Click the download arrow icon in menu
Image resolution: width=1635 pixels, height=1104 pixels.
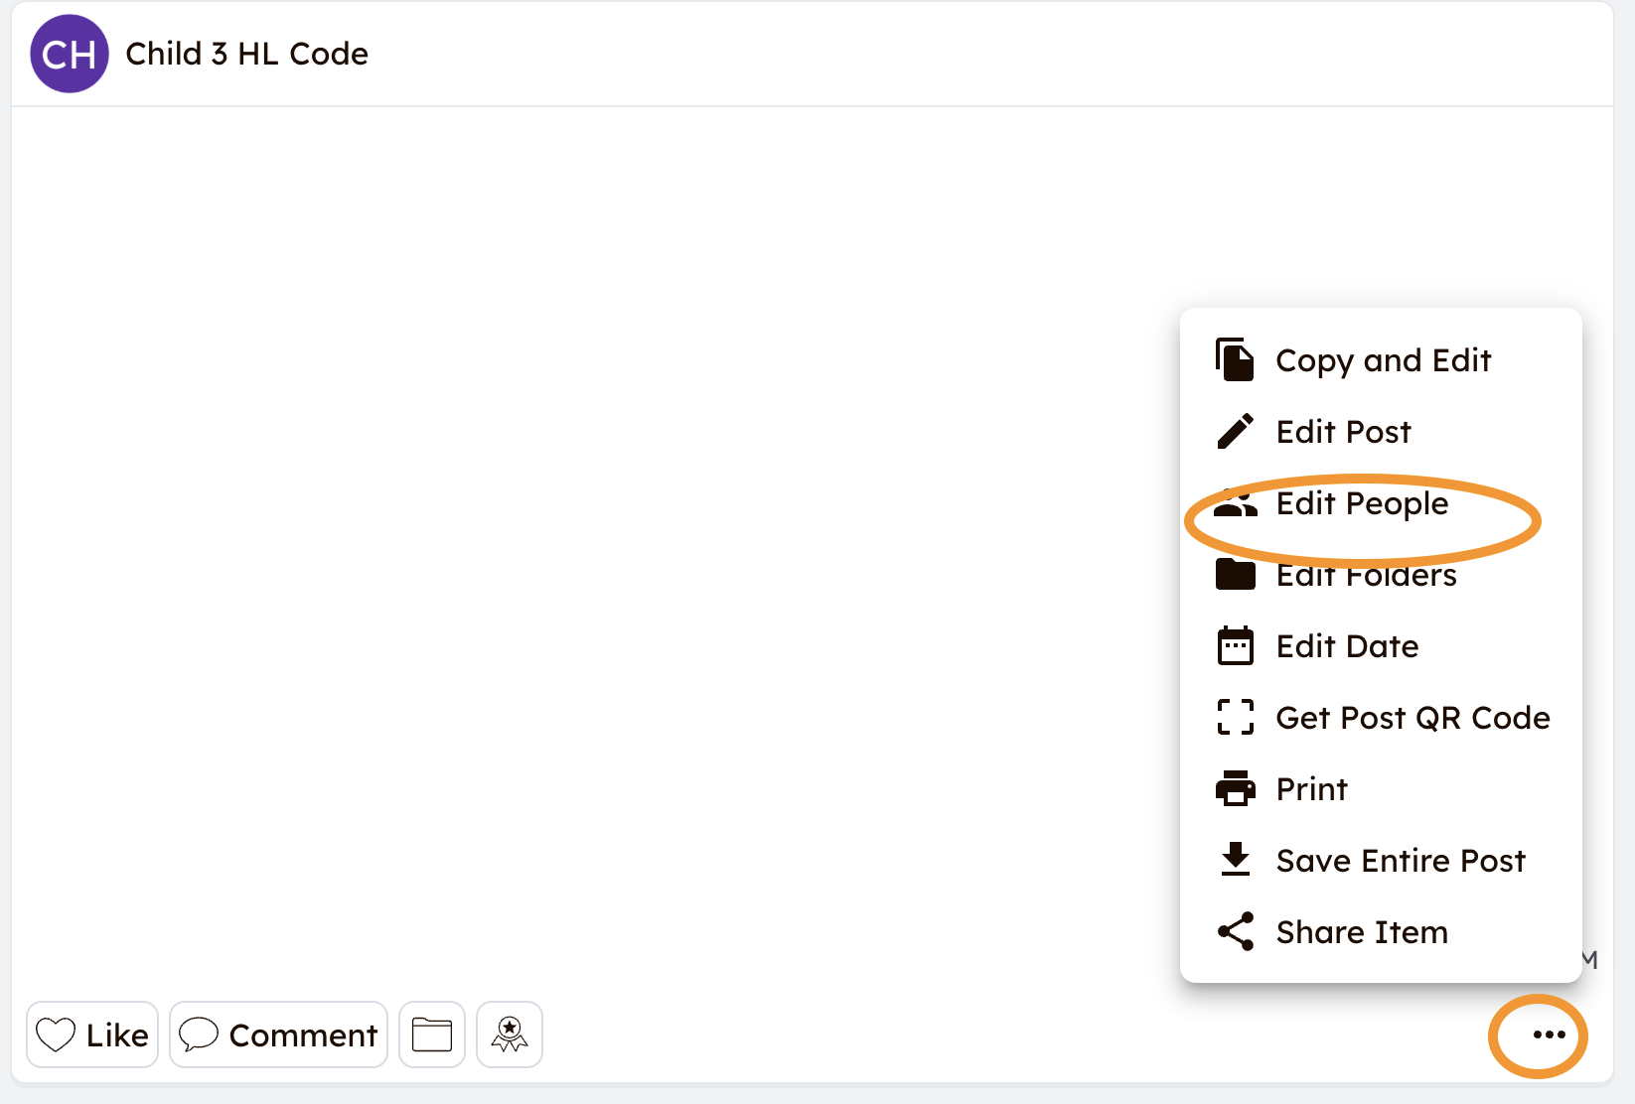point(1235,860)
